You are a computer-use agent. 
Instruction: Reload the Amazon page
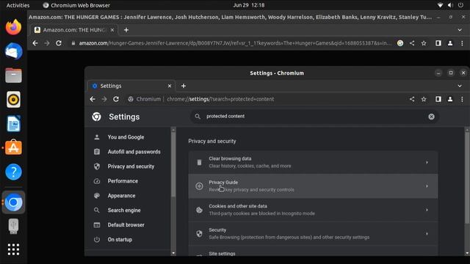[59, 43]
